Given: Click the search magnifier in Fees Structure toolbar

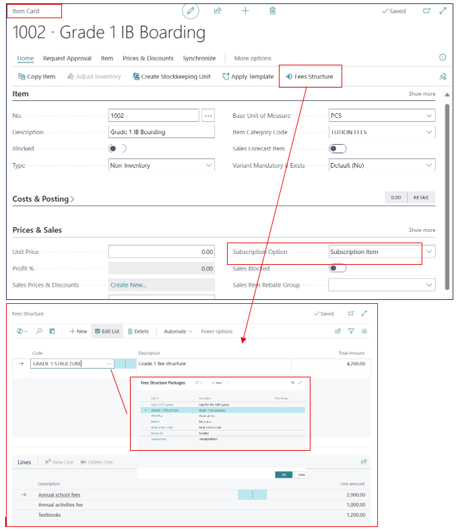Looking at the screenshot, I should [39, 331].
